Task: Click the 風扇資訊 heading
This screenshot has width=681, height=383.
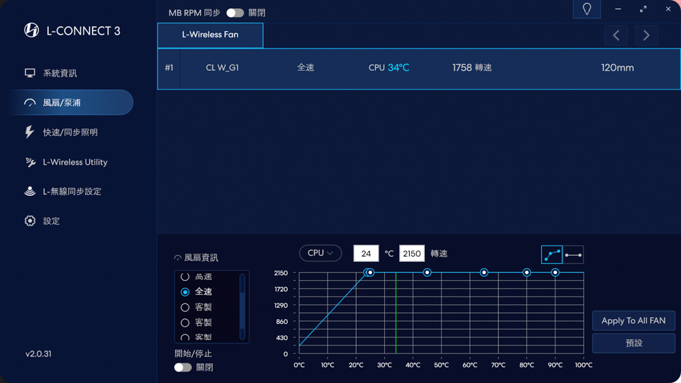Action: pos(201,258)
